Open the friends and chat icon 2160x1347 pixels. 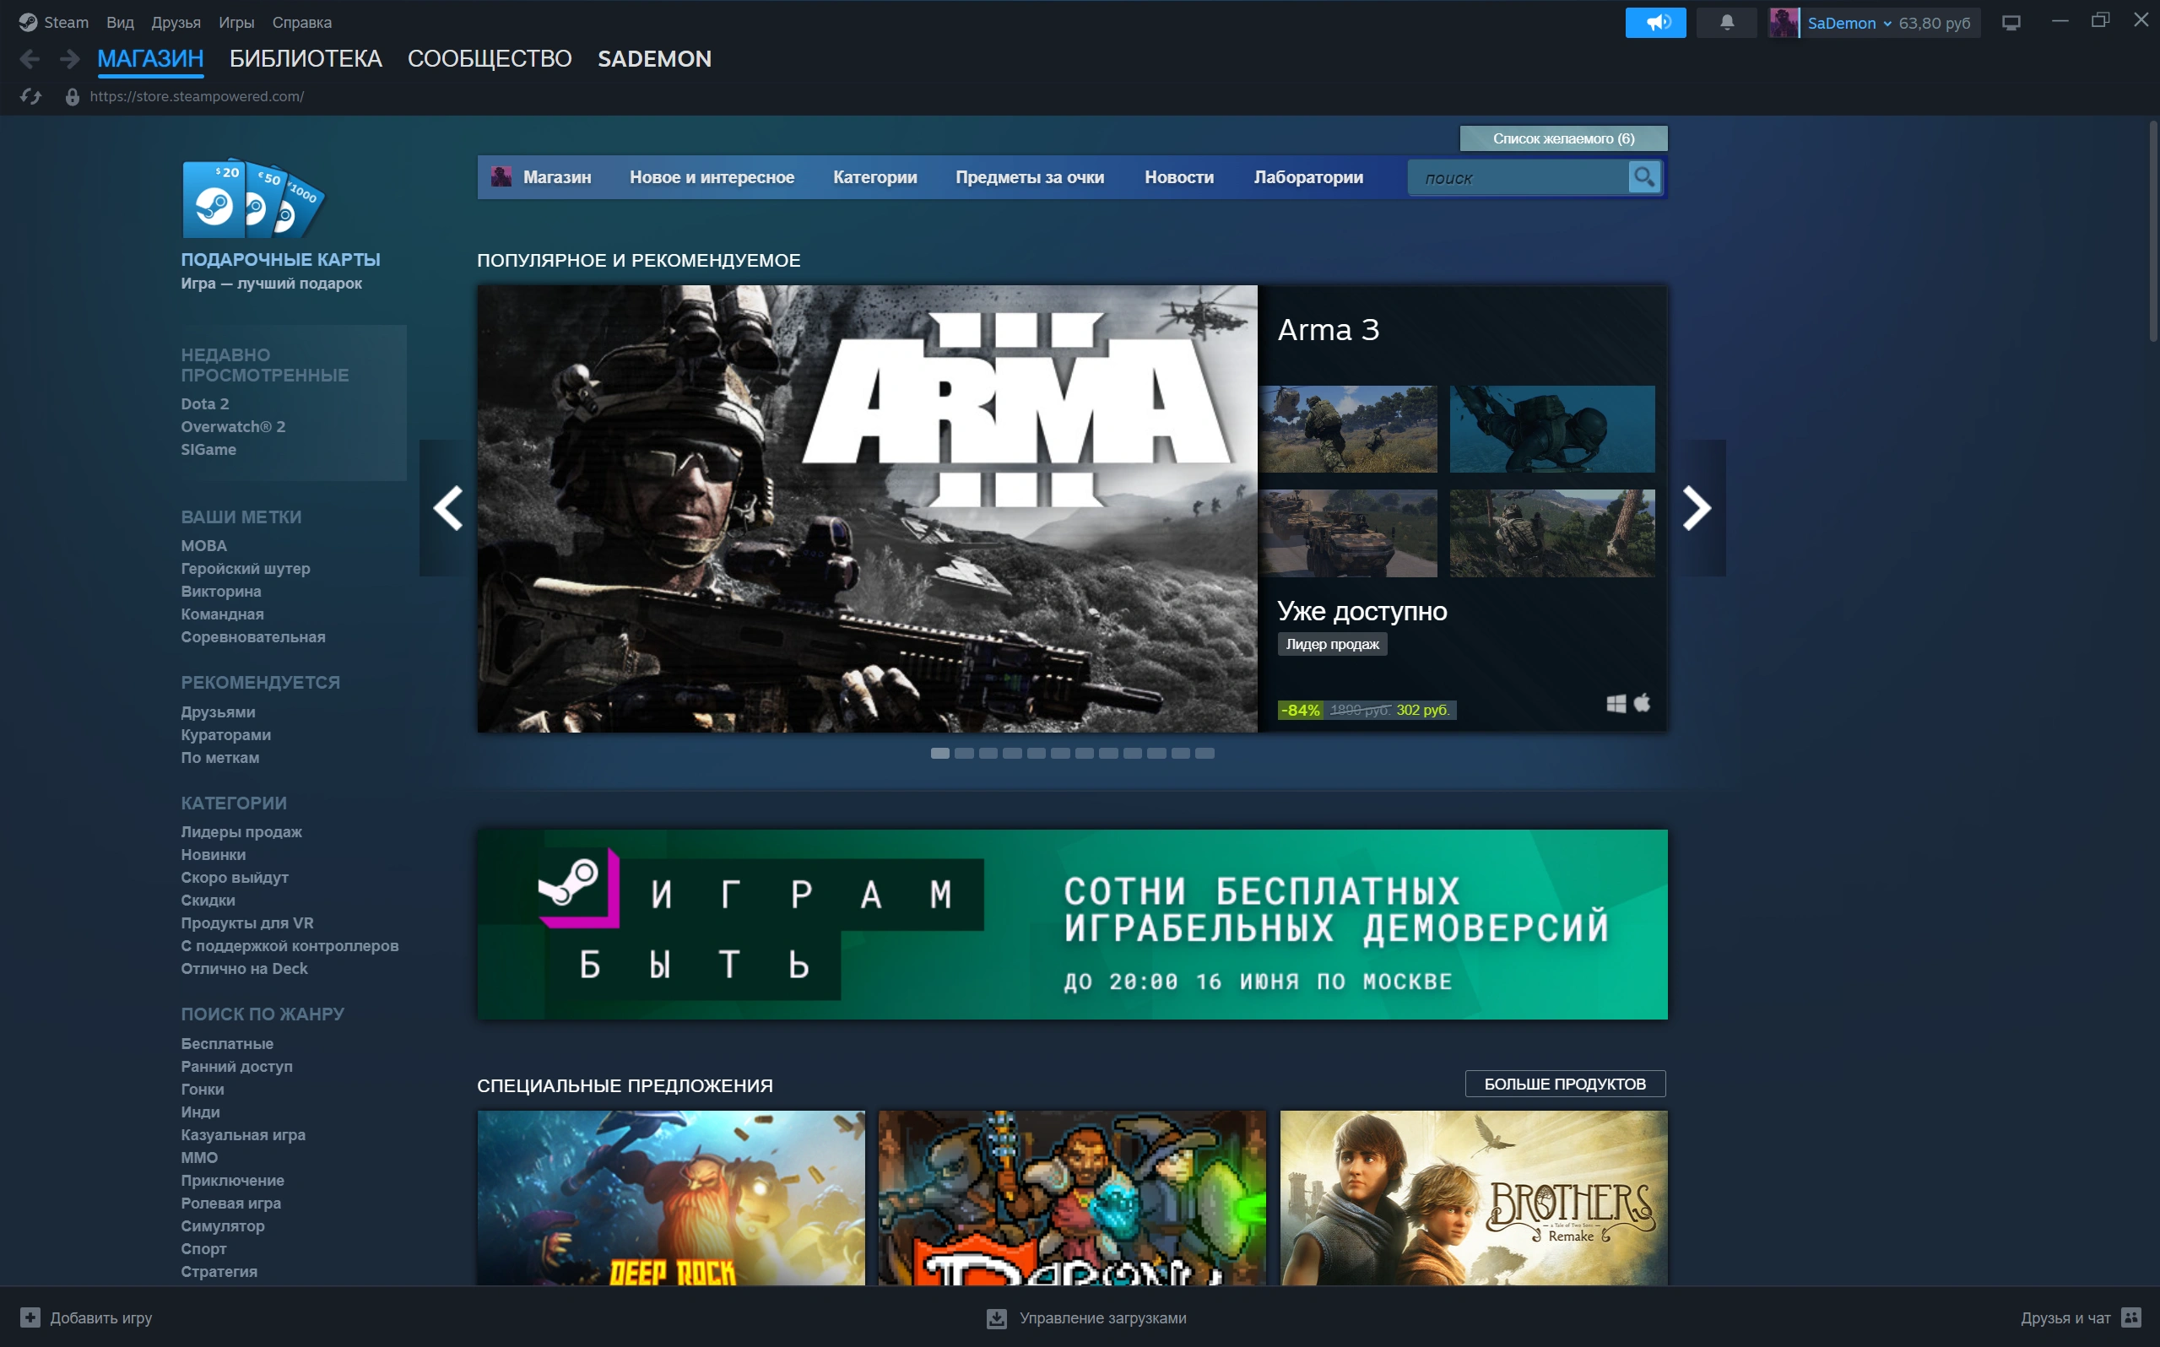(x=2130, y=1317)
